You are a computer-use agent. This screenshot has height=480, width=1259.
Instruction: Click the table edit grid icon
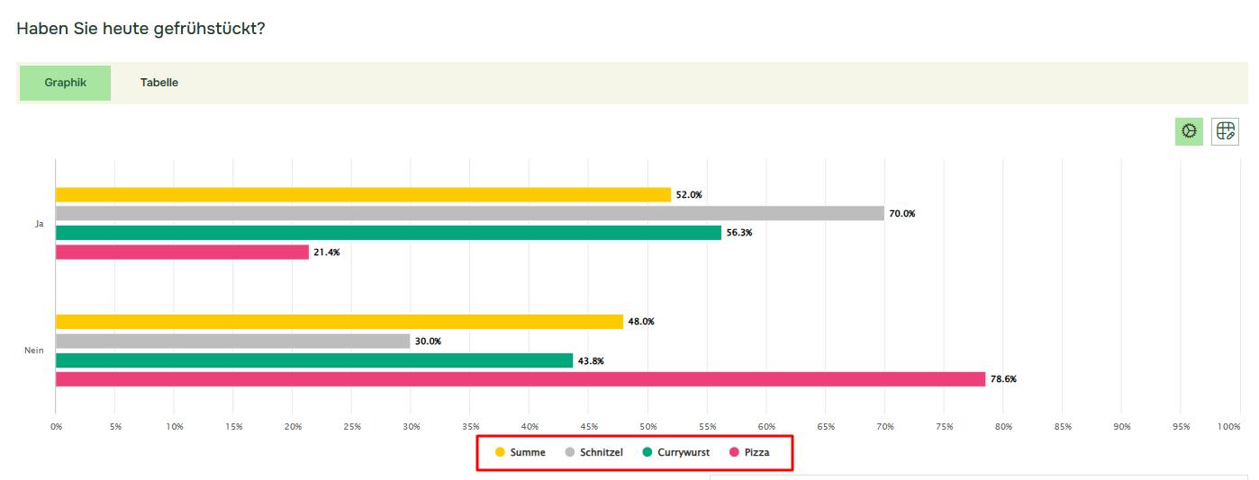[1225, 131]
